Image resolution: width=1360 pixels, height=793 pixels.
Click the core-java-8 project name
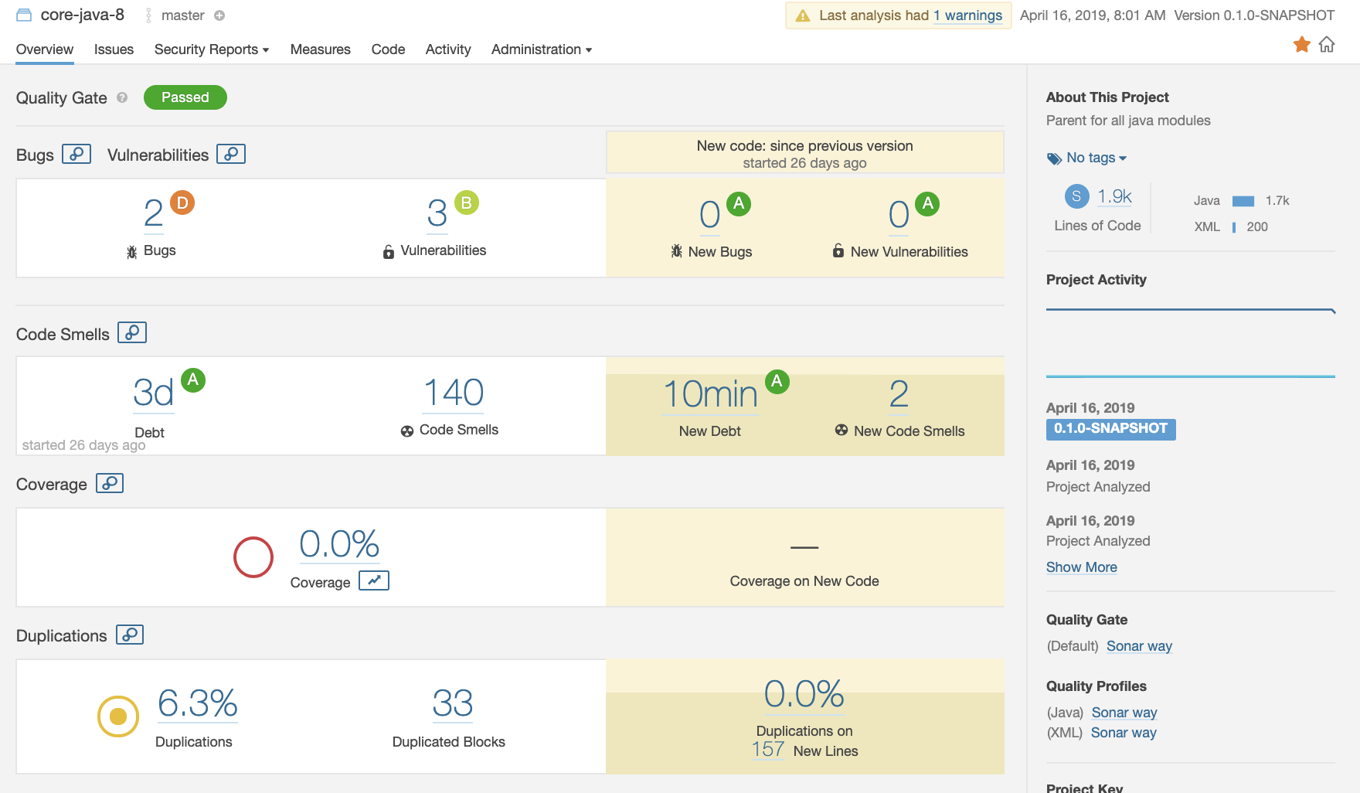coord(83,15)
